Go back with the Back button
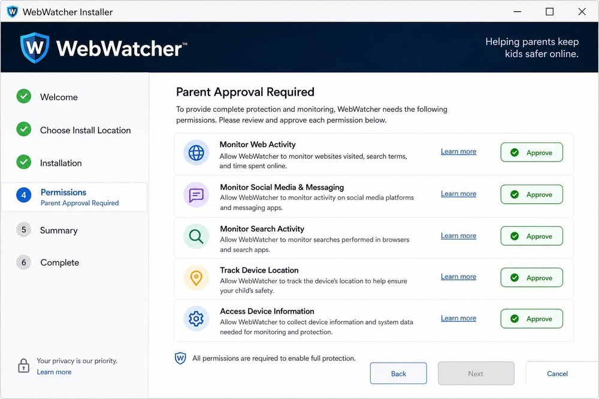 [x=398, y=373]
